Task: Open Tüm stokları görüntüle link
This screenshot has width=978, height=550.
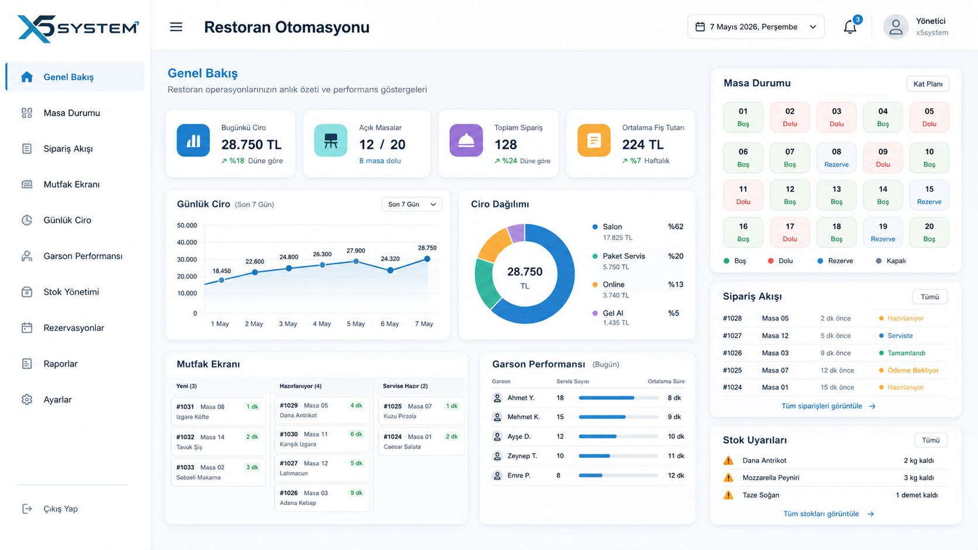Action: click(828, 514)
